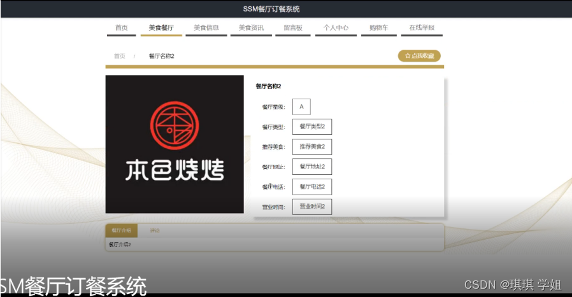The image size is (572, 297).
Task: Open the 美食资讯 tab
Action: (x=251, y=28)
